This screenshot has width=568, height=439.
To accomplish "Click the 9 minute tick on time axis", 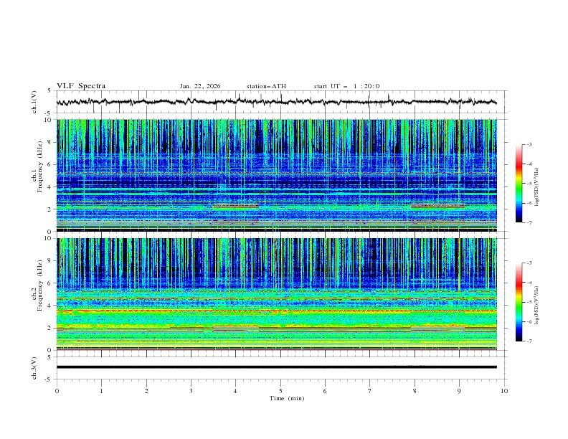I will (460, 390).
